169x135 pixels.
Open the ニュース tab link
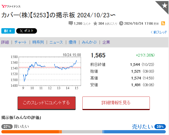56,42
